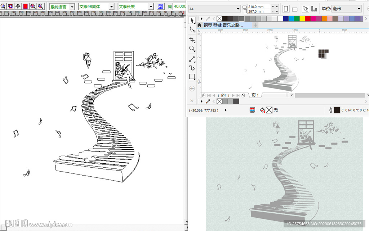
Task: Decrease page height with down stepper arrow
Action: pos(273,11)
